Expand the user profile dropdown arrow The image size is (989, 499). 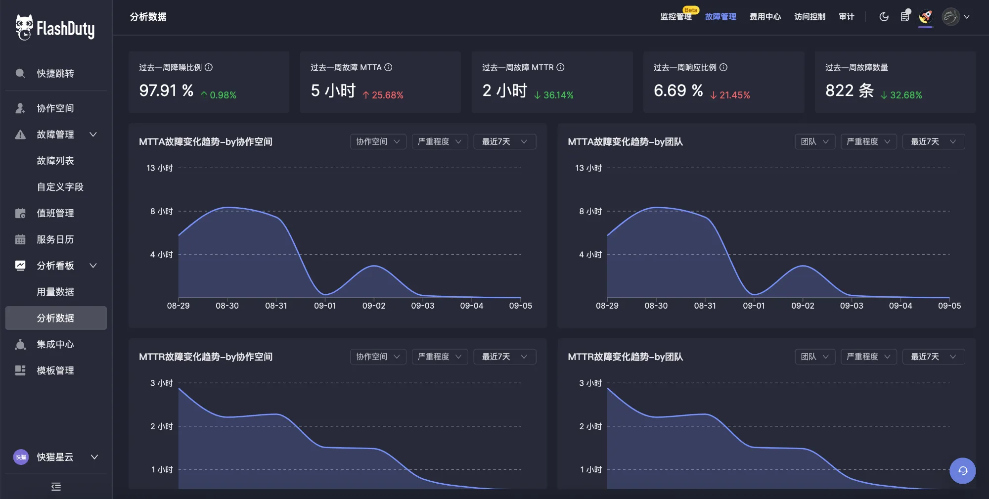[967, 17]
